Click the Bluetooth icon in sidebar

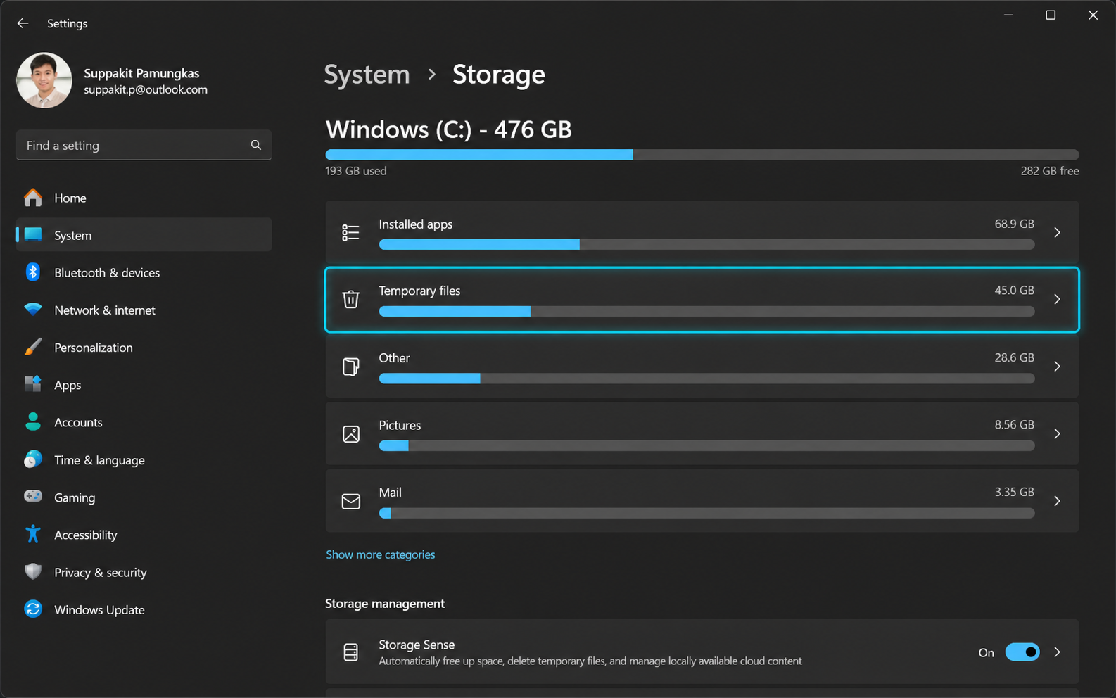pos(32,272)
